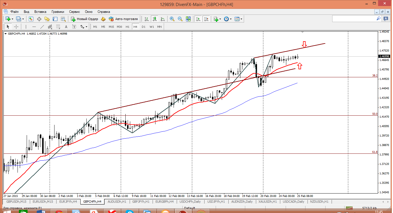Switch timeframe to W1
The height and width of the screenshot is (213, 393).
pos(151,27)
